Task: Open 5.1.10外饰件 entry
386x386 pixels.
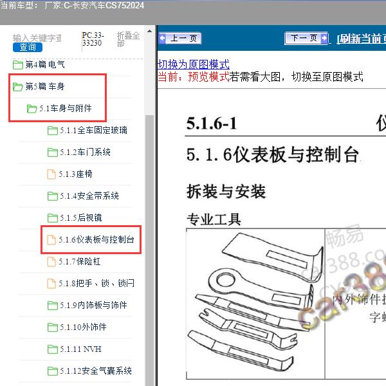Action: point(83,327)
